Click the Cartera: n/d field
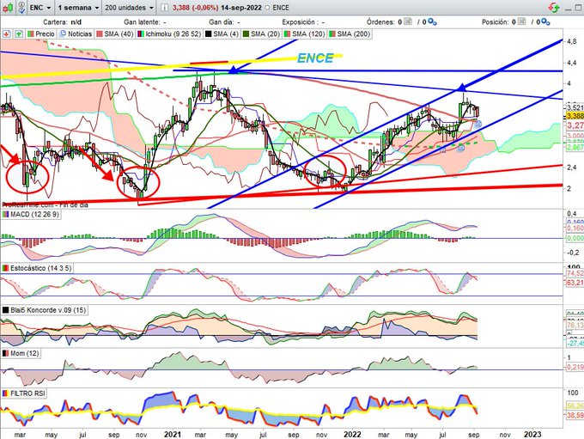Viewport: 584px width, 439px height. [62, 22]
